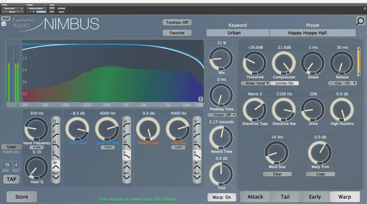This screenshot has height=204, width=367.
Task: Mark preset with the Favorite button
Action: coord(177,33)
